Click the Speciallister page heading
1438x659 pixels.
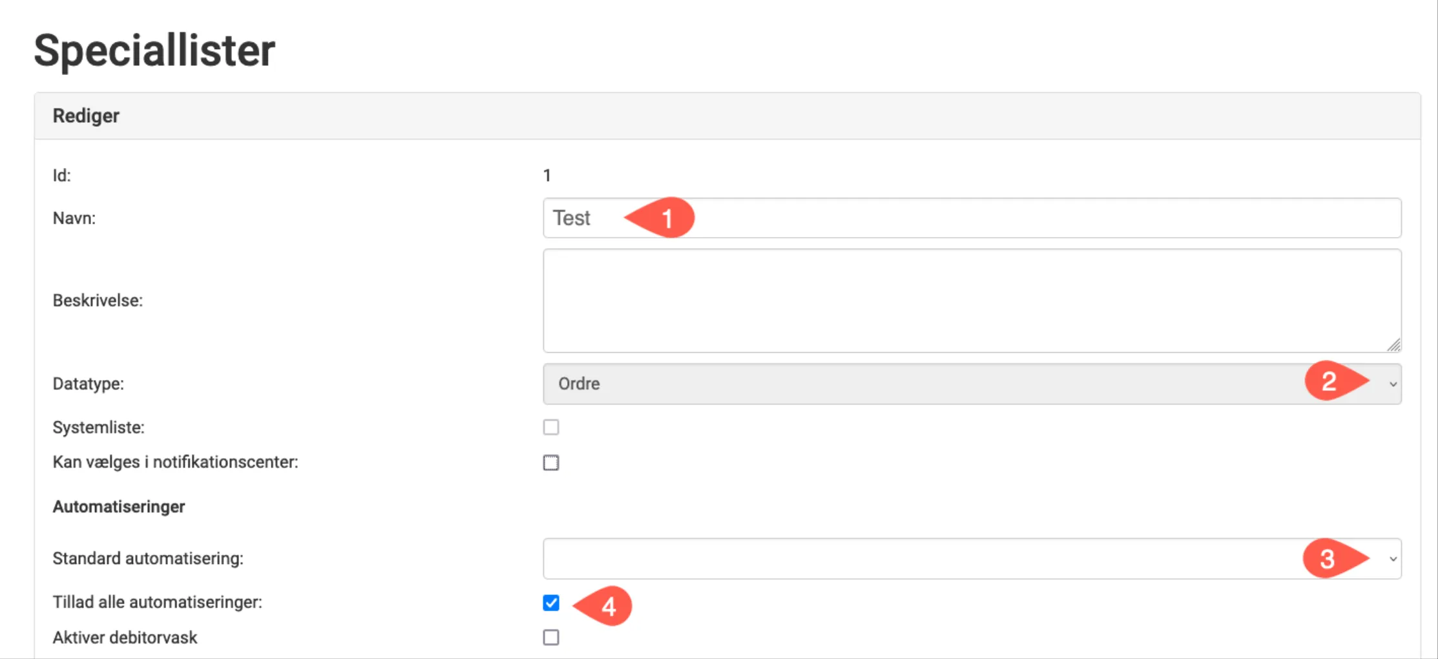154,50
